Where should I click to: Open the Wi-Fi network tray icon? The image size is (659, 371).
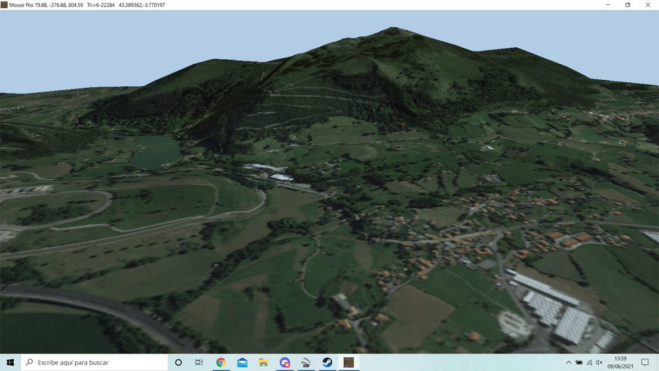(x=589, y=362)
